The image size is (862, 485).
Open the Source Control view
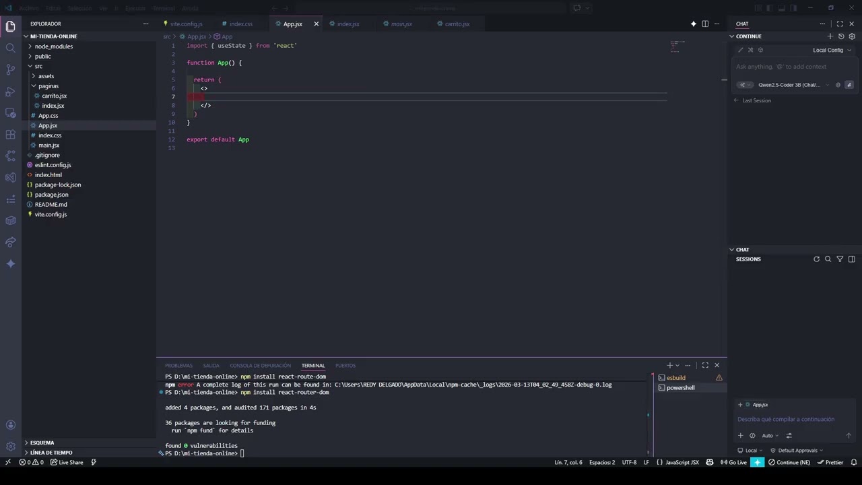(x=10, y=69)
